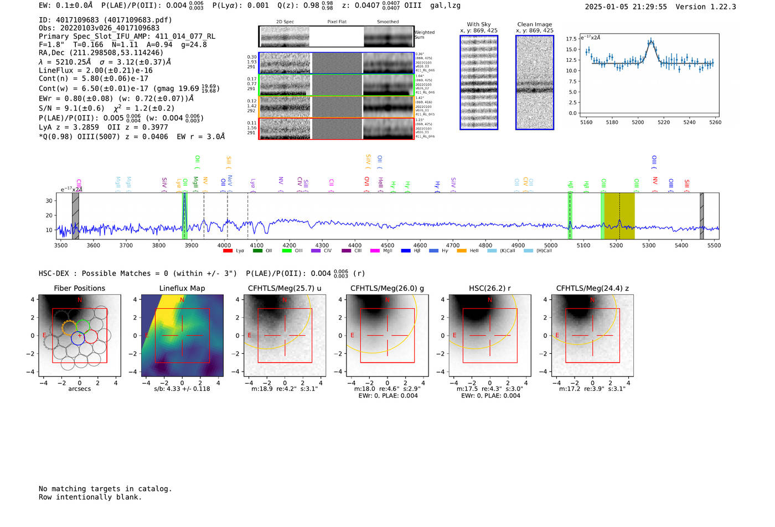Click the purple CIV legend swatch
The width and height of the screenshot is (775, 527).
click(316, 251)
